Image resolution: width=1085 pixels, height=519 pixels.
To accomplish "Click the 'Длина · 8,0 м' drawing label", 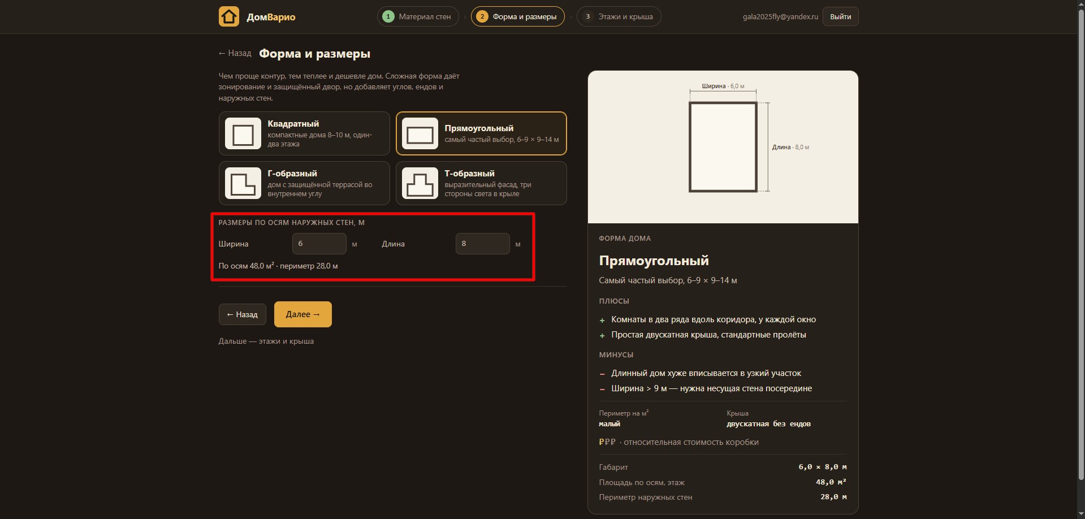I will click(x=790, y=147).
